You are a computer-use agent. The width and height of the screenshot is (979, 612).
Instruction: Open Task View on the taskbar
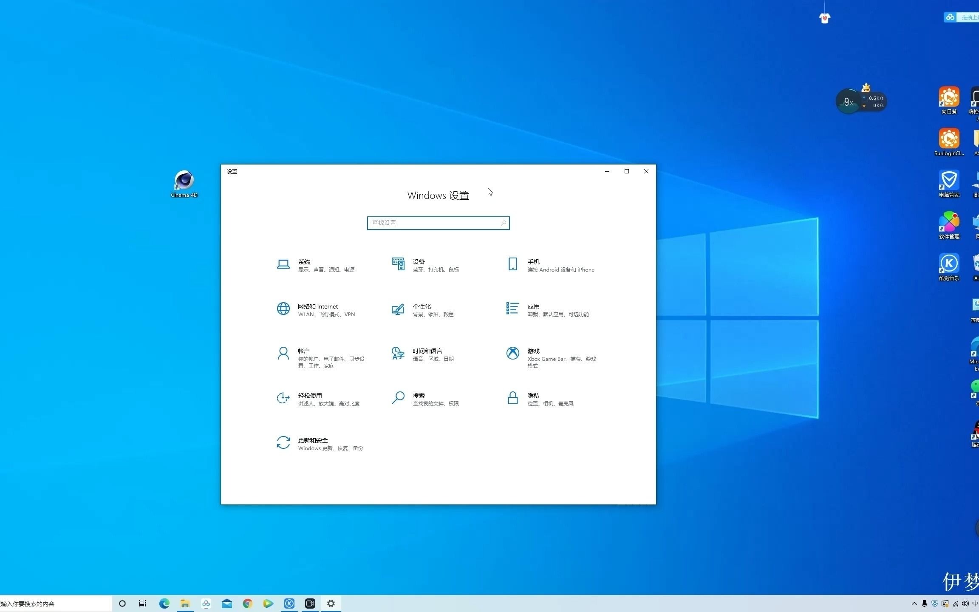[143, 603]
